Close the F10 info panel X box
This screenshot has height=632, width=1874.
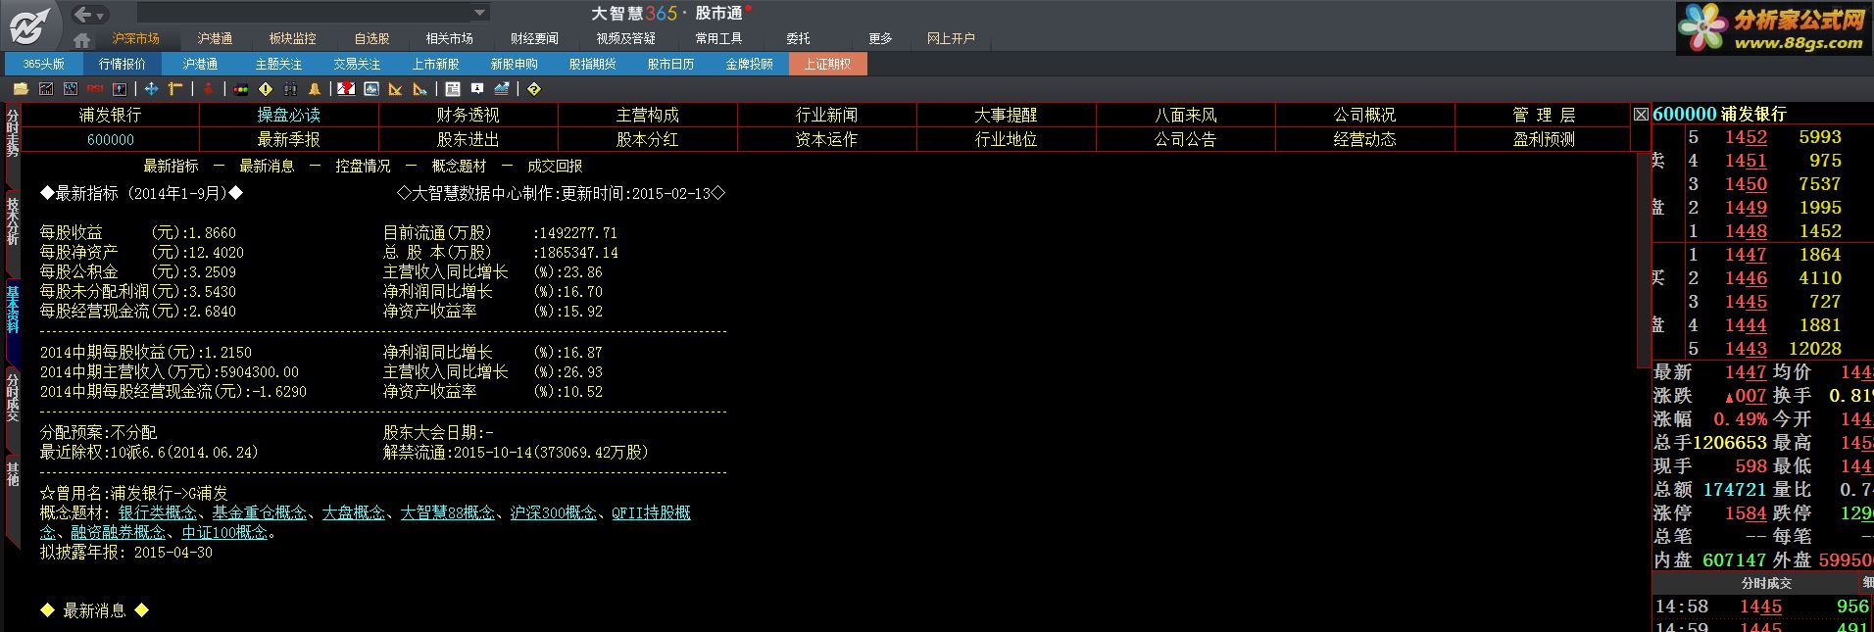[1641, 115]
